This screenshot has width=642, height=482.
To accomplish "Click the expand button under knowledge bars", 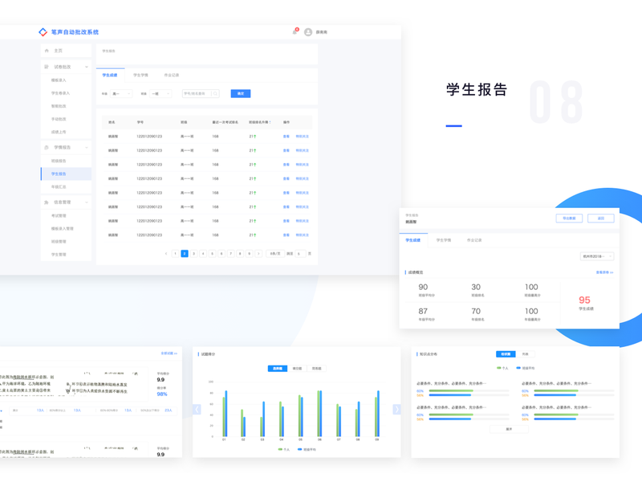I will (x=509, y=429).
